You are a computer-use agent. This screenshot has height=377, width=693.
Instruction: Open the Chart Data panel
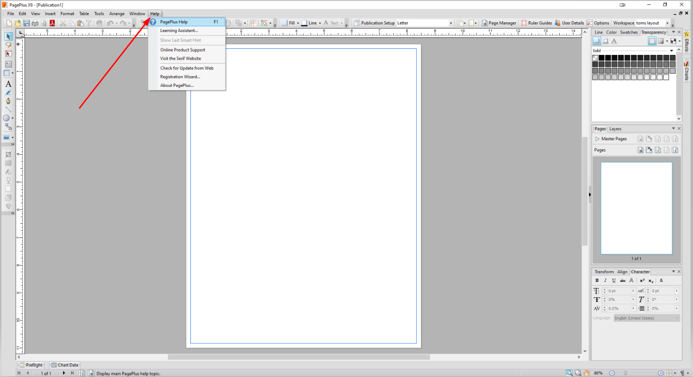65,365
